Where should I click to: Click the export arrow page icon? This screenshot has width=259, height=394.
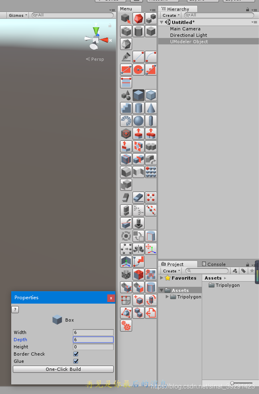pos(151,313)
